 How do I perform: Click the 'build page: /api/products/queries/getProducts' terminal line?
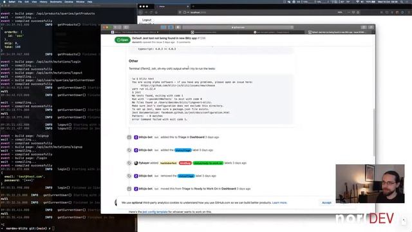(48, 14)
